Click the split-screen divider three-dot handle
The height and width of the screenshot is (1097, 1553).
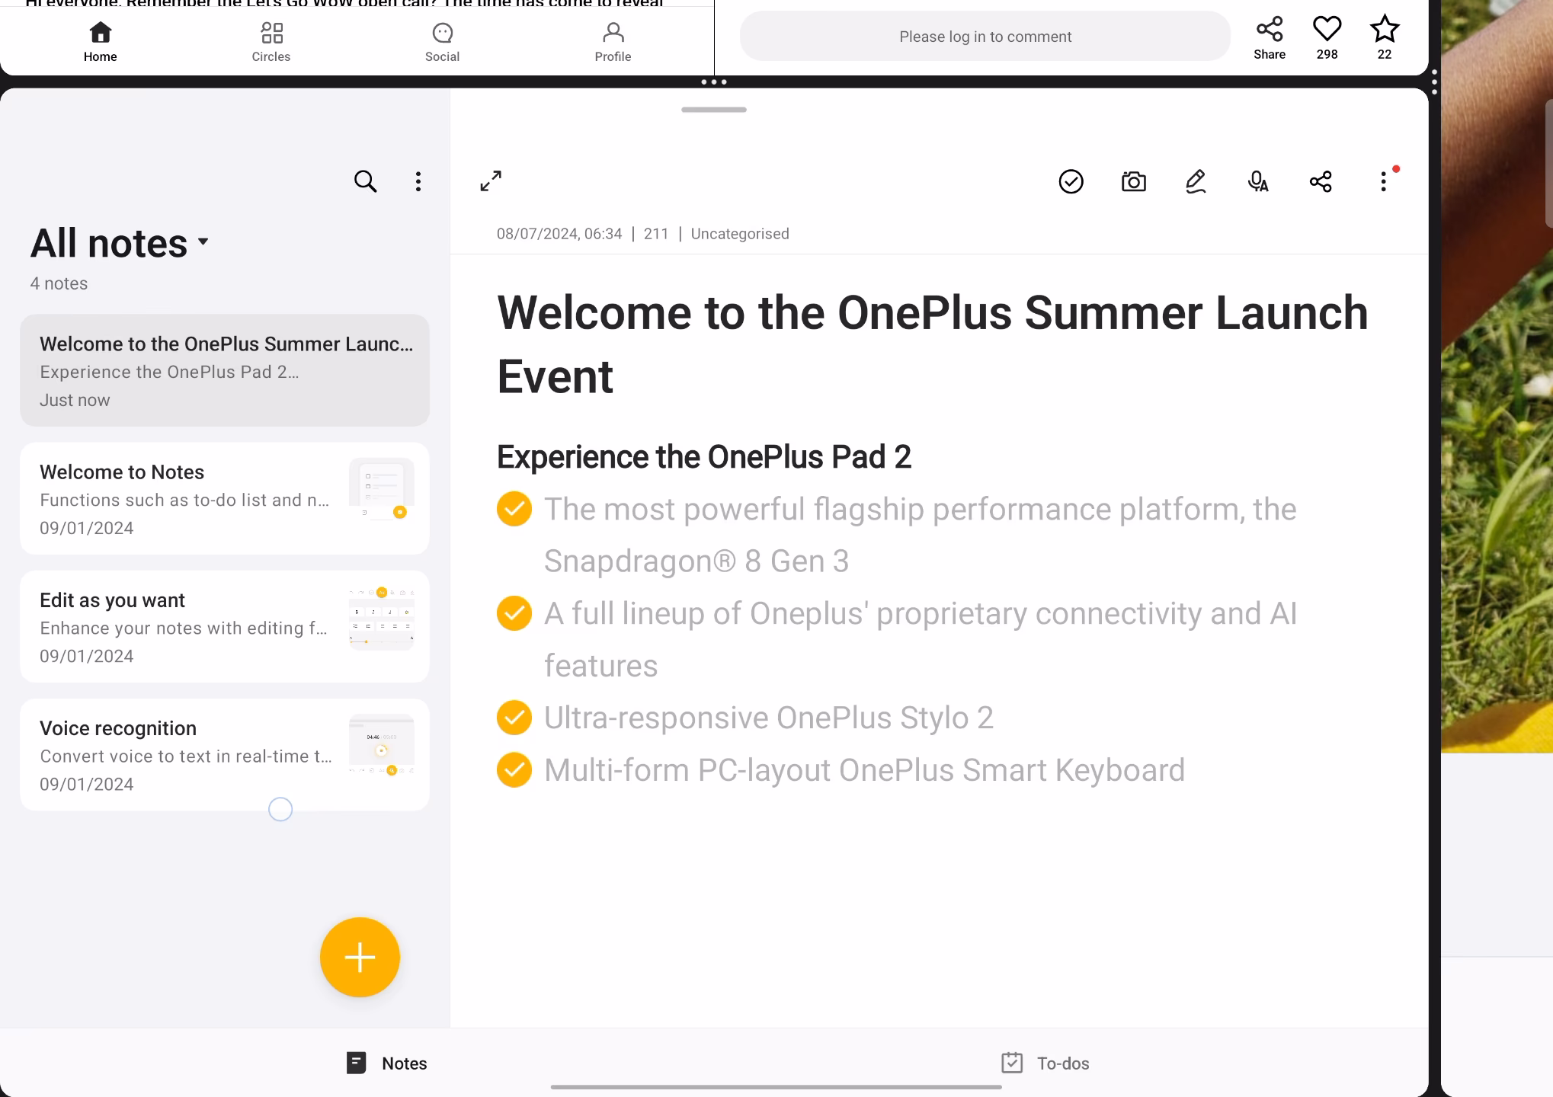[714, 82]
